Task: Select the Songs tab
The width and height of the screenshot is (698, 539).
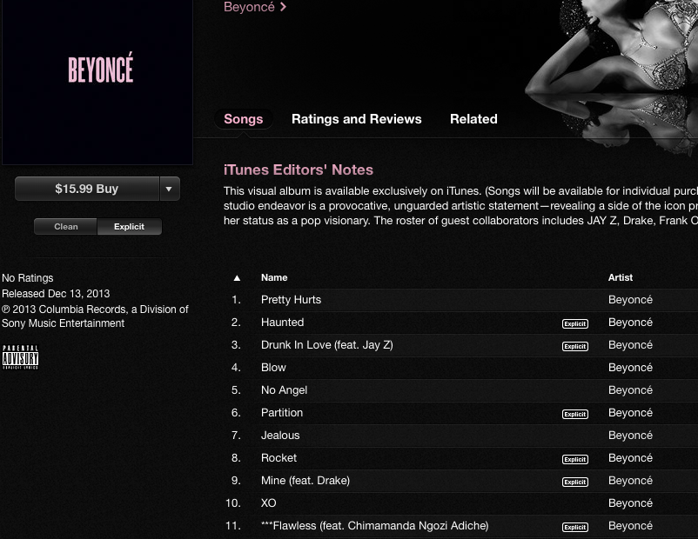Action: 244,119
